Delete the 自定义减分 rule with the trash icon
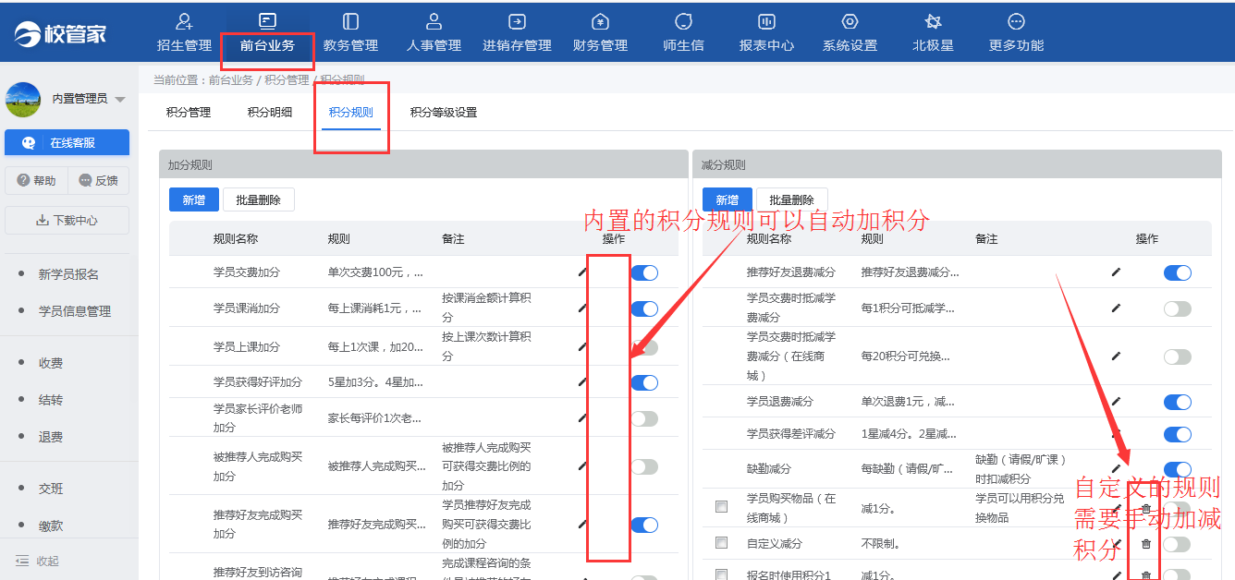 click(1146, 544)
